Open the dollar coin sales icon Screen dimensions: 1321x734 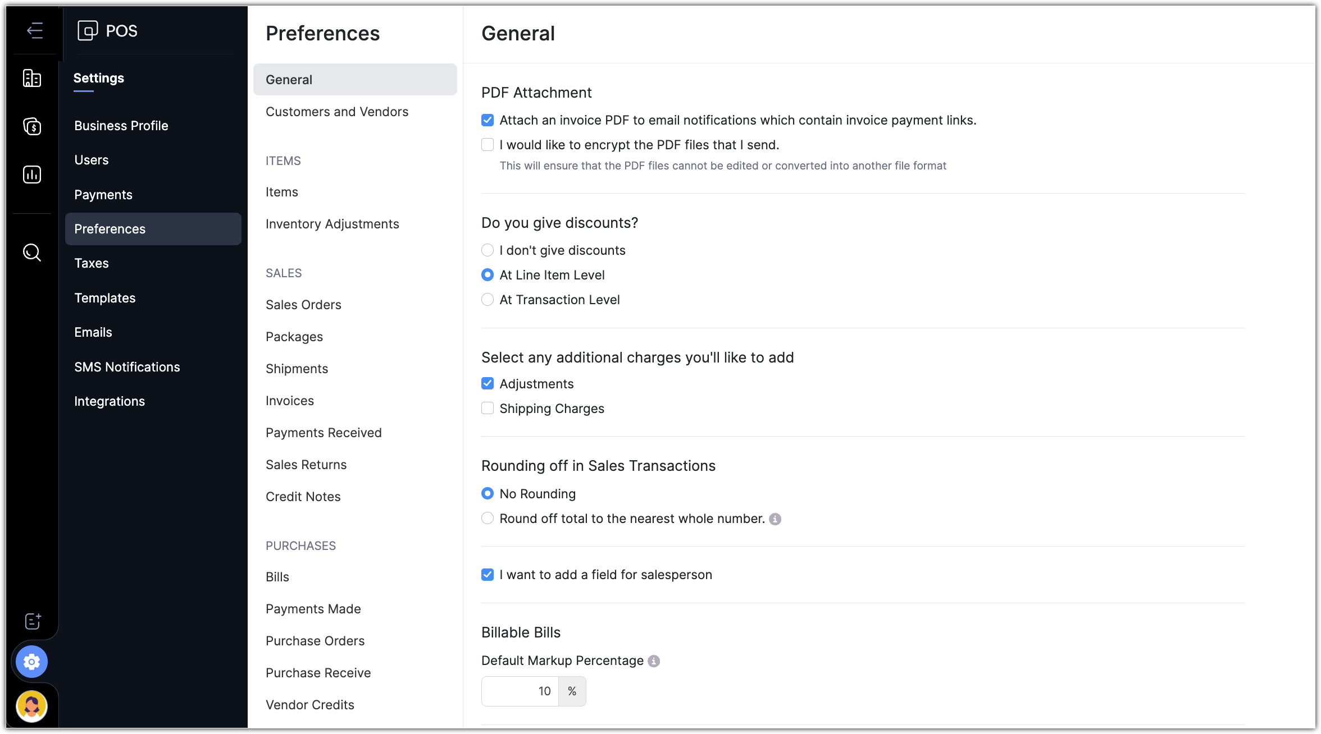coord(32,126)
